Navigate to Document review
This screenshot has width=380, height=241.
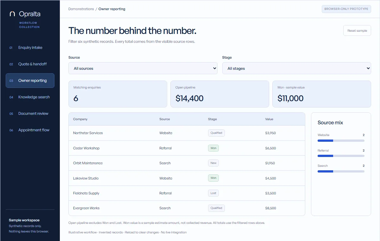point(30,114)
